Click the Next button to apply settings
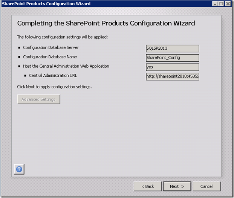The height and width of the screenshot is (198, 234). tap(177, 186)
